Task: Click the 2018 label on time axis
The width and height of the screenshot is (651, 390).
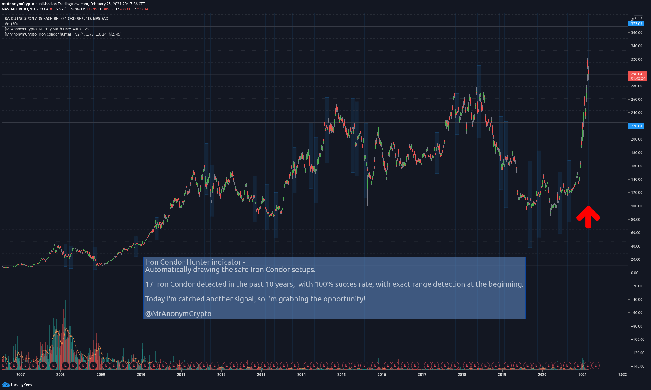Action: 462,375
